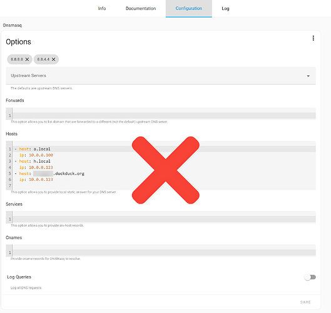Click the SAVE button
Viewport: 331px width, 313px height.
[x=305, y=302]
